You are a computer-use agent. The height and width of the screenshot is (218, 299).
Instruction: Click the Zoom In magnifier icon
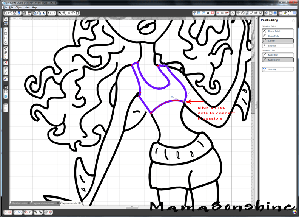pos(60,13)
